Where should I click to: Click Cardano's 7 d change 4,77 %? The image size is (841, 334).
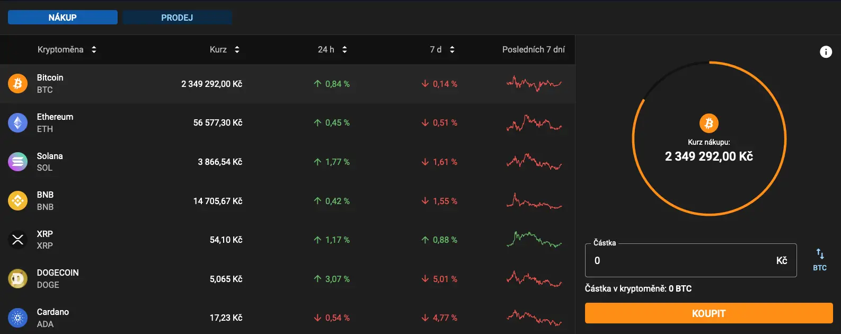439,318
